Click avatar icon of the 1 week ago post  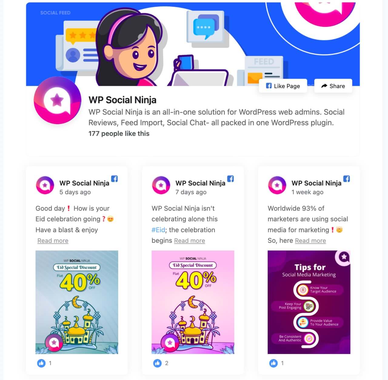pos(277,185)
